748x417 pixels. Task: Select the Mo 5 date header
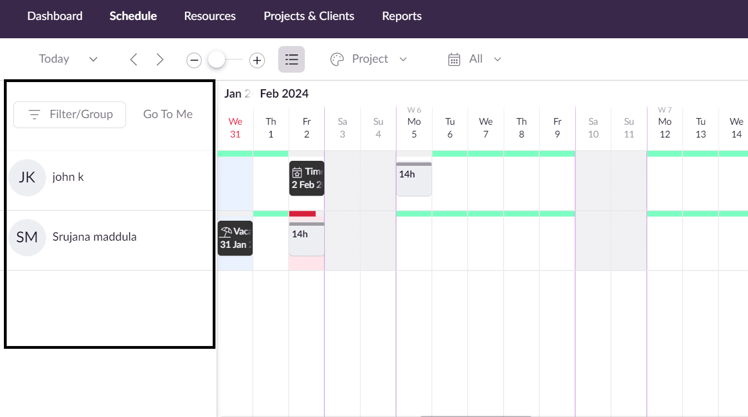pyautogui.click(x=414, y=128)
